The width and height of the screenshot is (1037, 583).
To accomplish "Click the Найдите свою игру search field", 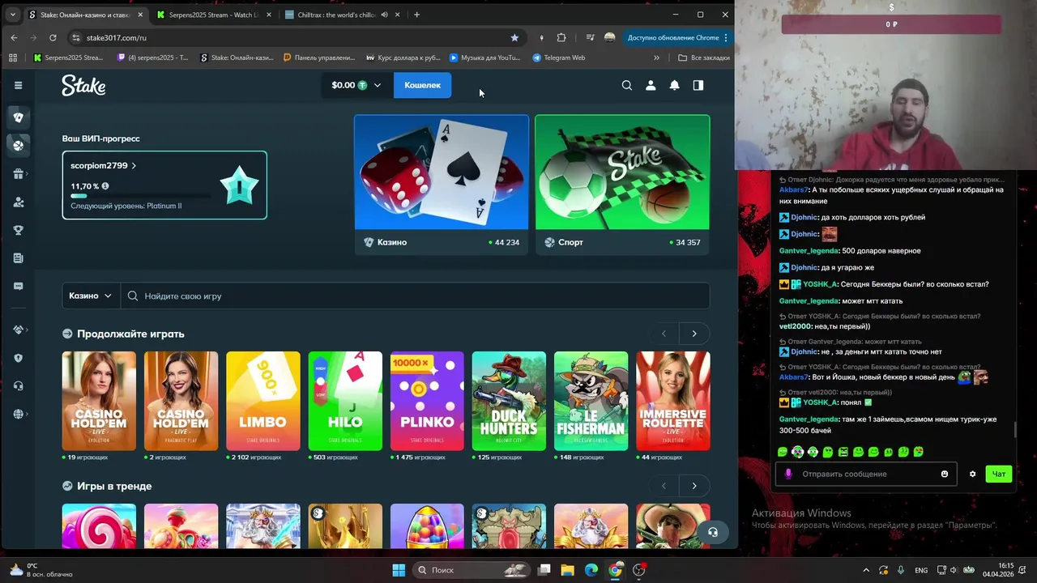I will [415, 296].
